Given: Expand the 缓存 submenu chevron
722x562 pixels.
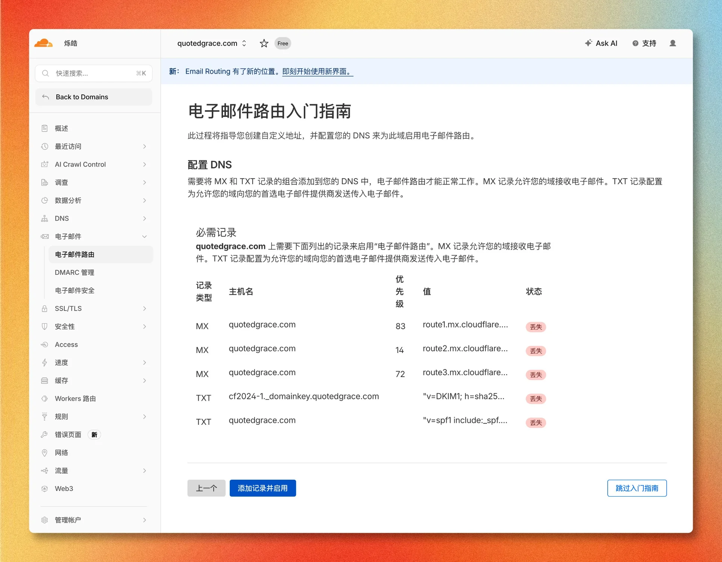Looking at the screenshot, I should [144, 380].
